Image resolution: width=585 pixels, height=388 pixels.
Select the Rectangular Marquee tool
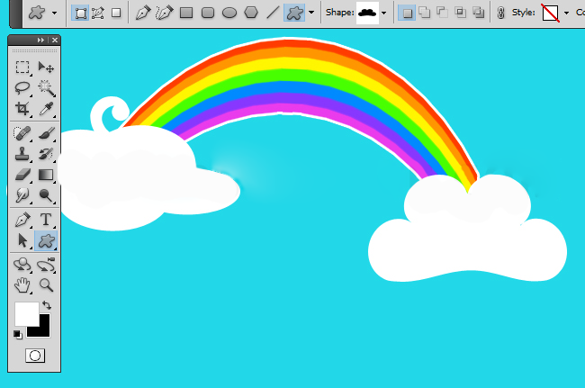pos(22,68)
